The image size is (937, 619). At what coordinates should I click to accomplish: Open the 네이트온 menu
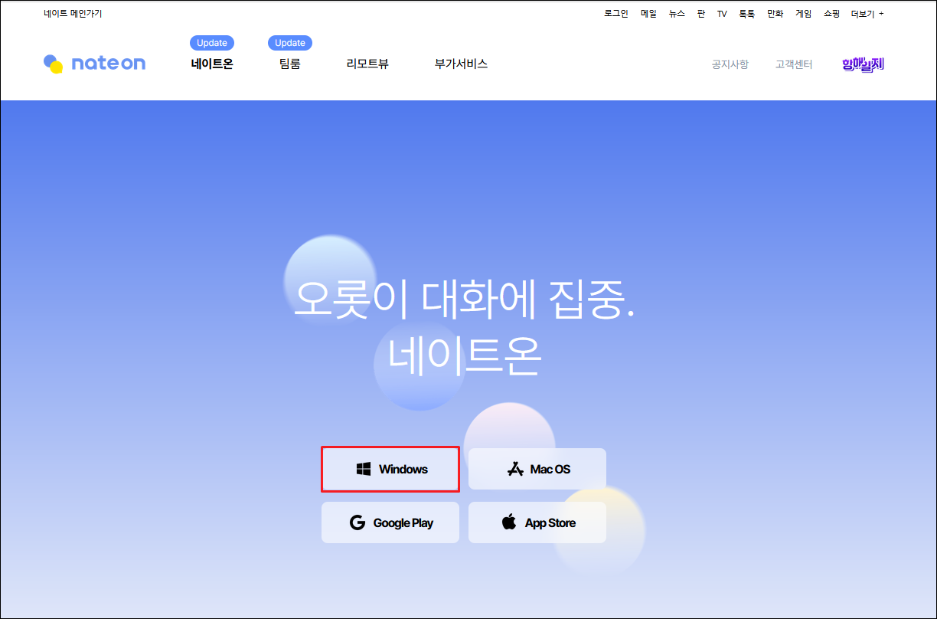(x=212, y=64)
